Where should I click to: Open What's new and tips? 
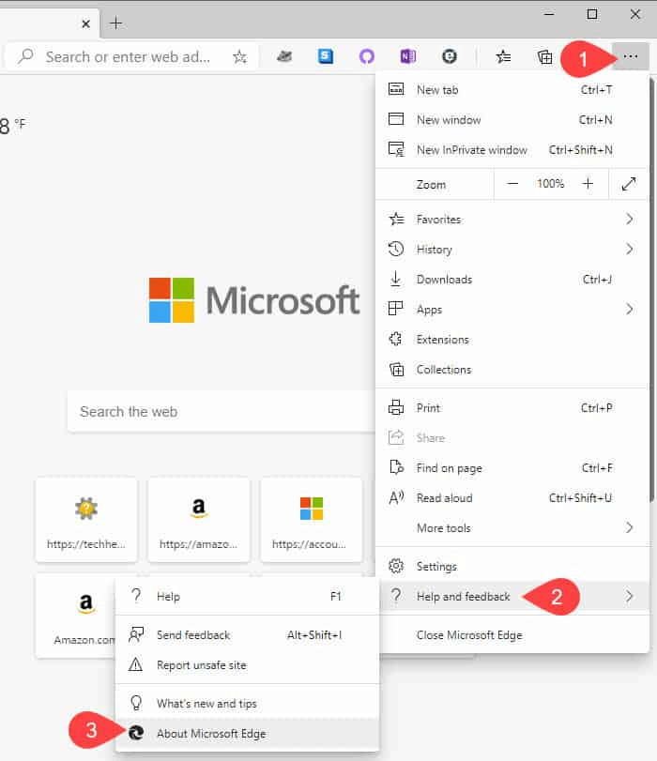click(247, 704)
